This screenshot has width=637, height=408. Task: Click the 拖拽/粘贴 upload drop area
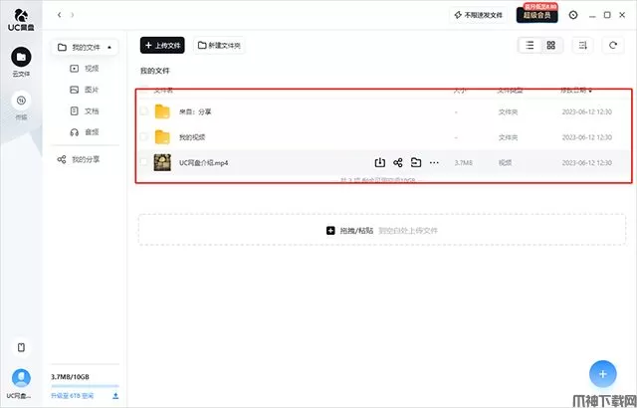click(x=382, y=230)
